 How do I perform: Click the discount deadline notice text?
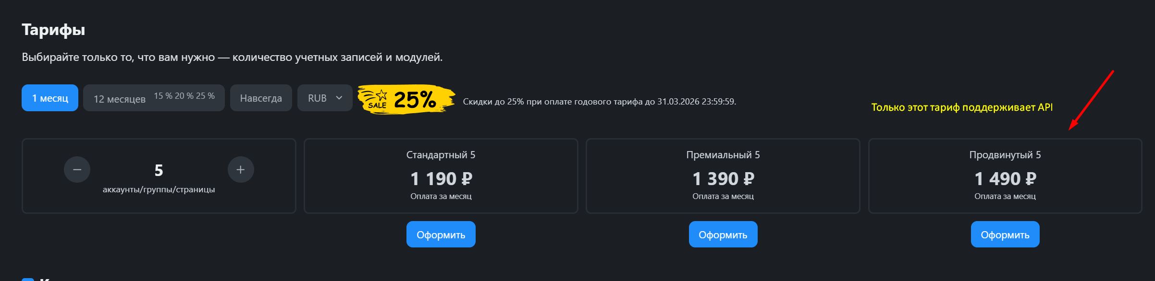point(599,102)
